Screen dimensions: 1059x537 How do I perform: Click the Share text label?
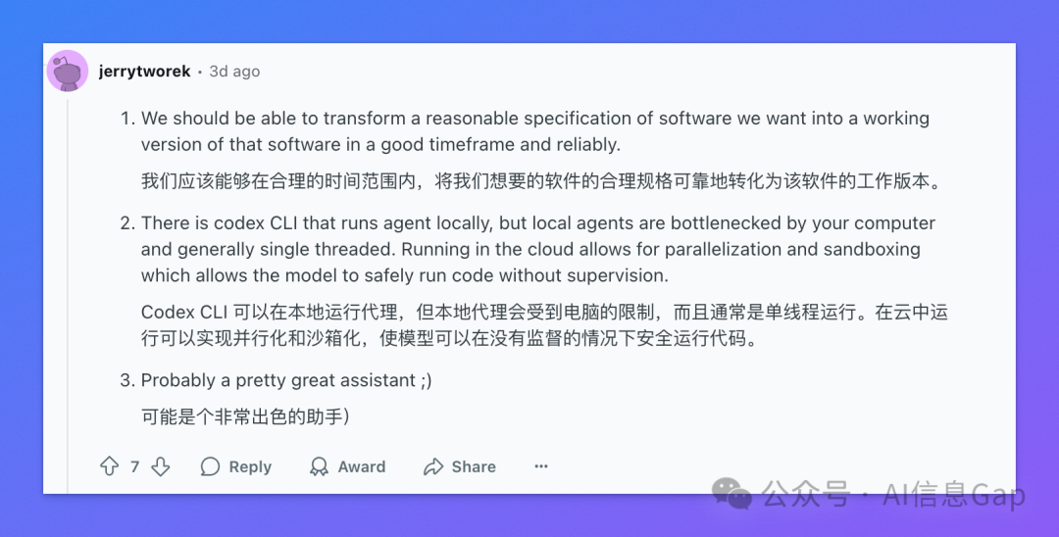coord(474,466)
